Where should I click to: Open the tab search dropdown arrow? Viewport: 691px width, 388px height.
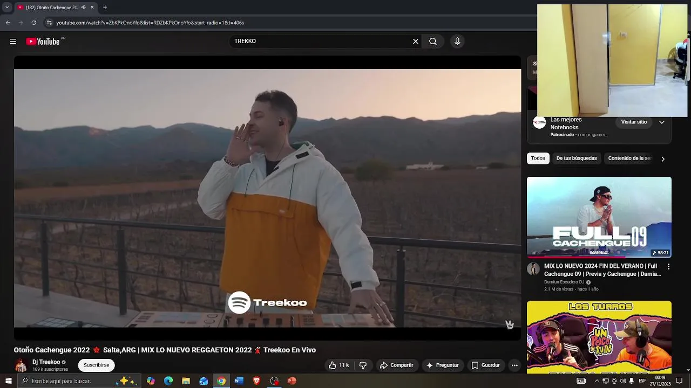pyautogui.click(x=7, y=8)
